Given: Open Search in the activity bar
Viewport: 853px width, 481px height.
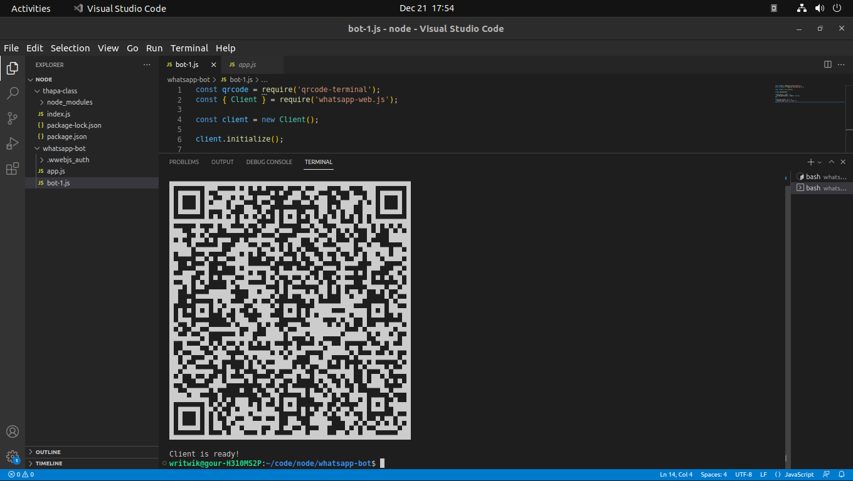Looking at the screenshot, I should click(x=13, y=93).
